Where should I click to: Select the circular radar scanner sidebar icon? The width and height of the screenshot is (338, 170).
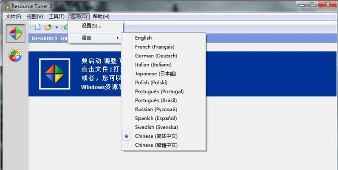(x=15, y=55)
